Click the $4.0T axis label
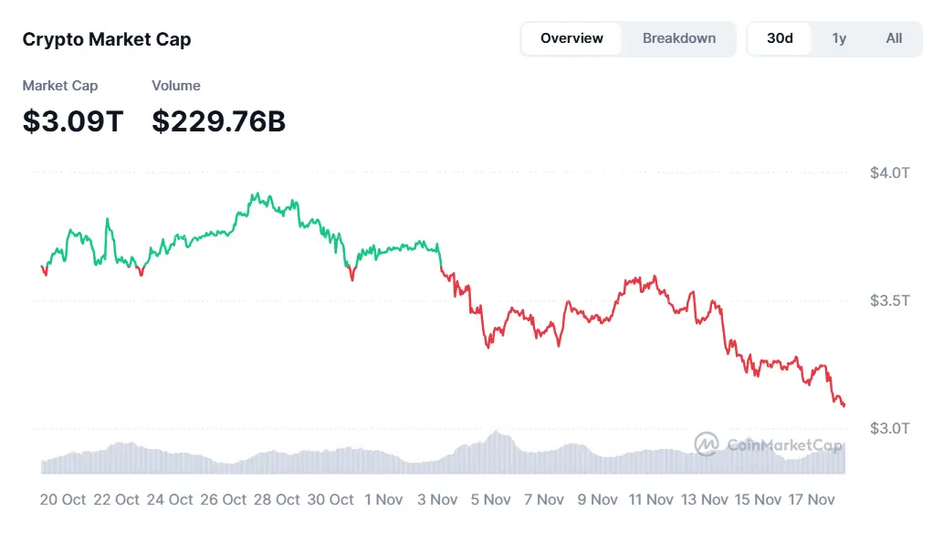 point(890,172)
